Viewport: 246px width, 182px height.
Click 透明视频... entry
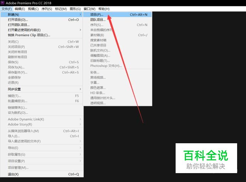point(118,103)
